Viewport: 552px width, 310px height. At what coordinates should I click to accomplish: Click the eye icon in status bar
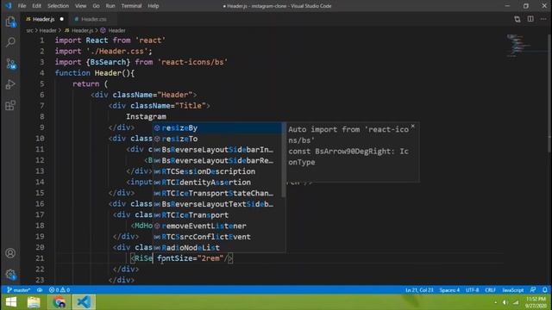[40, 290]
